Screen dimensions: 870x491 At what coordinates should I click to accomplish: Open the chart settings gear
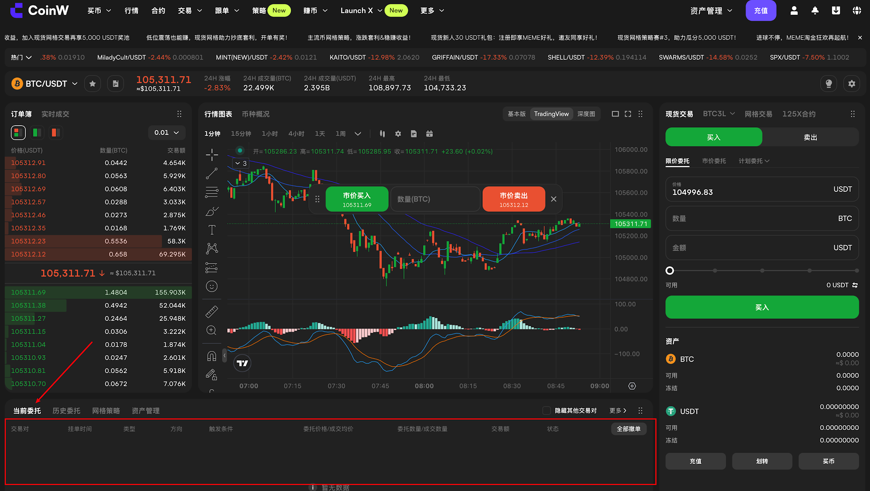click(x=398, y=134)
